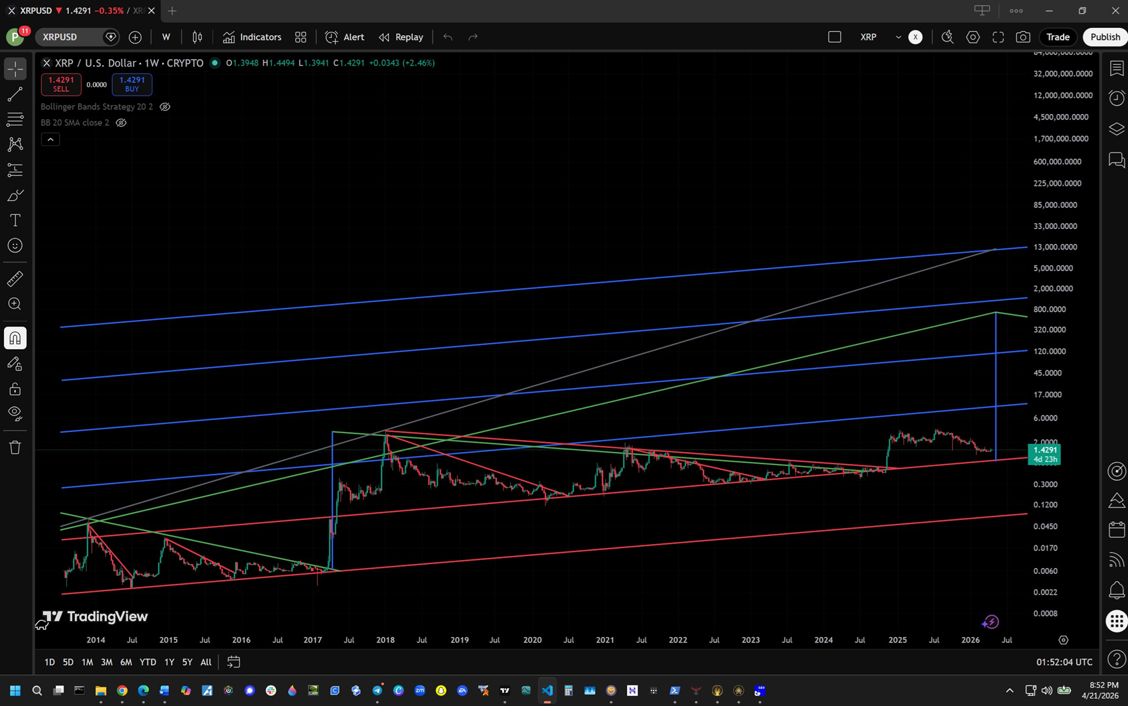Set date range to YTD
Image resolution: width=1128 pixels, height=706 pixels.
(147, 662)
